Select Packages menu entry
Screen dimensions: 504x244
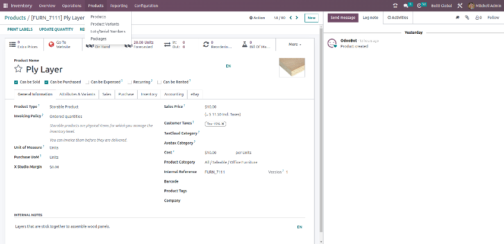coord(99,39)
